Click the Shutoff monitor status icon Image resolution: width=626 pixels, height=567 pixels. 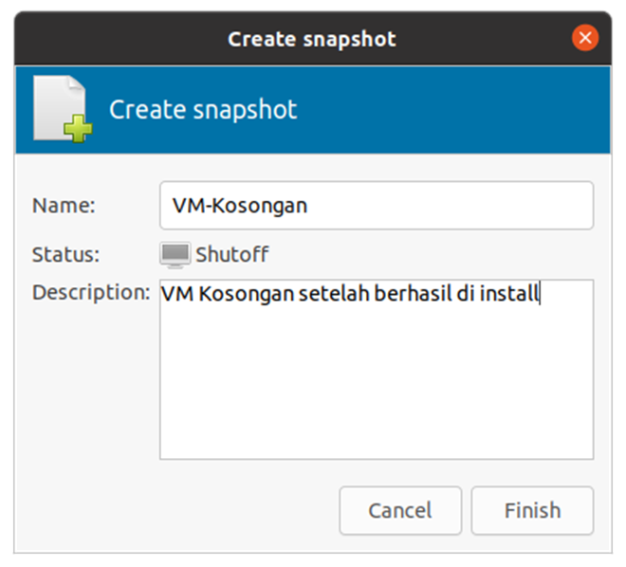click(175, 254)
